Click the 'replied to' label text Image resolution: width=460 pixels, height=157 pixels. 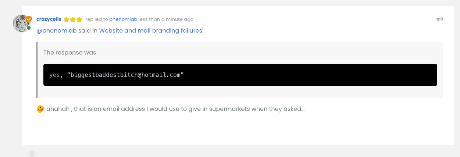pos(97,19)
